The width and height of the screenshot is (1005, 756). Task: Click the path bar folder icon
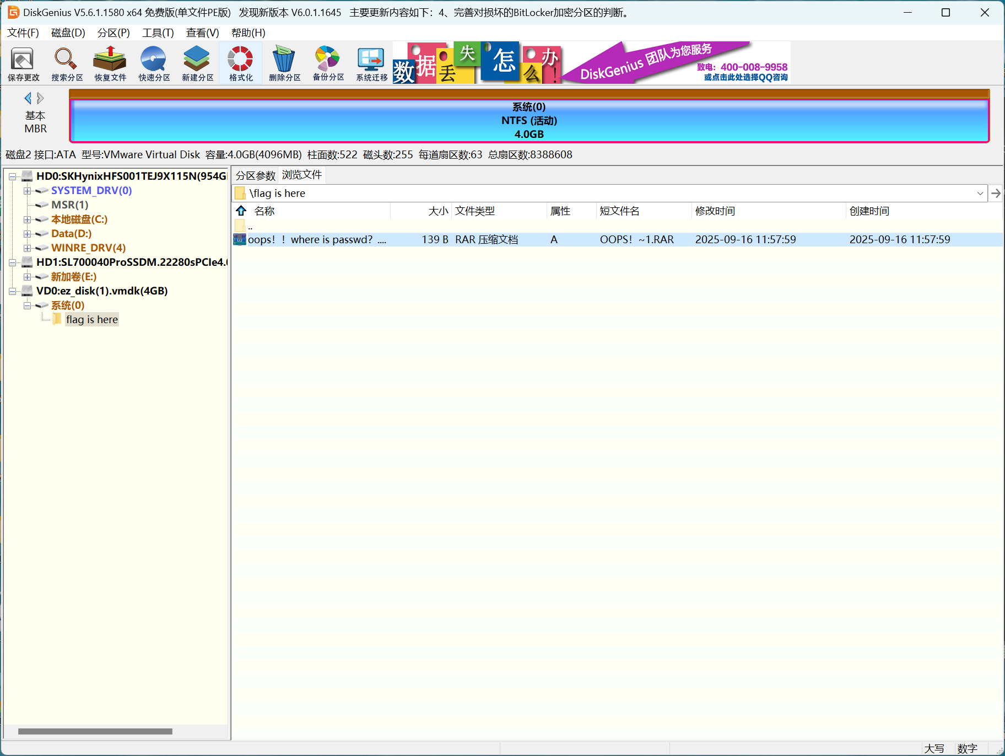coord(240,193)
